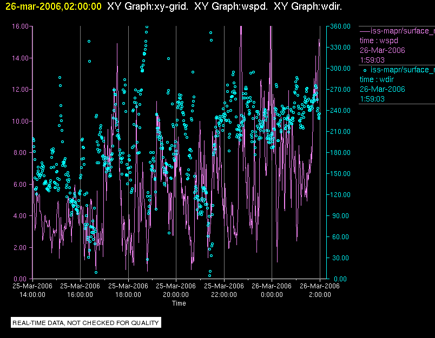This screenshot has width=435, height=338.
Task: Select the "XY Graph:xy-grid." title text
Action: 148,6
